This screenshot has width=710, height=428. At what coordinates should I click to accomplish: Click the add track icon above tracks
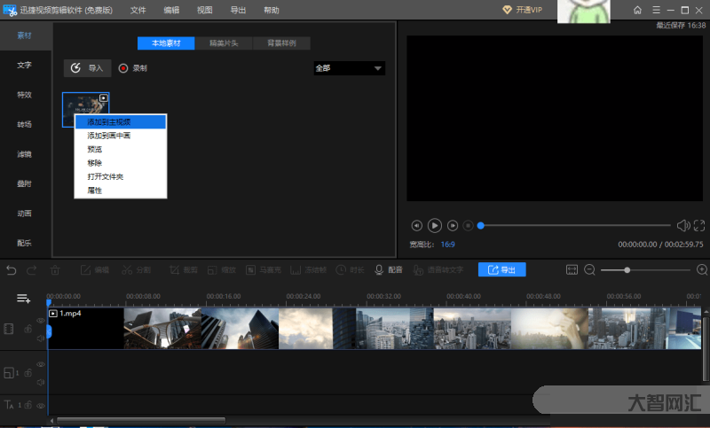(23, 299)
